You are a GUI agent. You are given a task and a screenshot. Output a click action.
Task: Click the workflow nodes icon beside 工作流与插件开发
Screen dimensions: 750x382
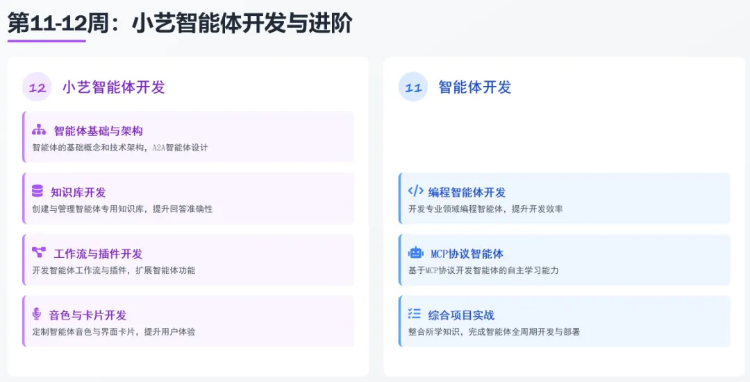click(x=39, y=252)
